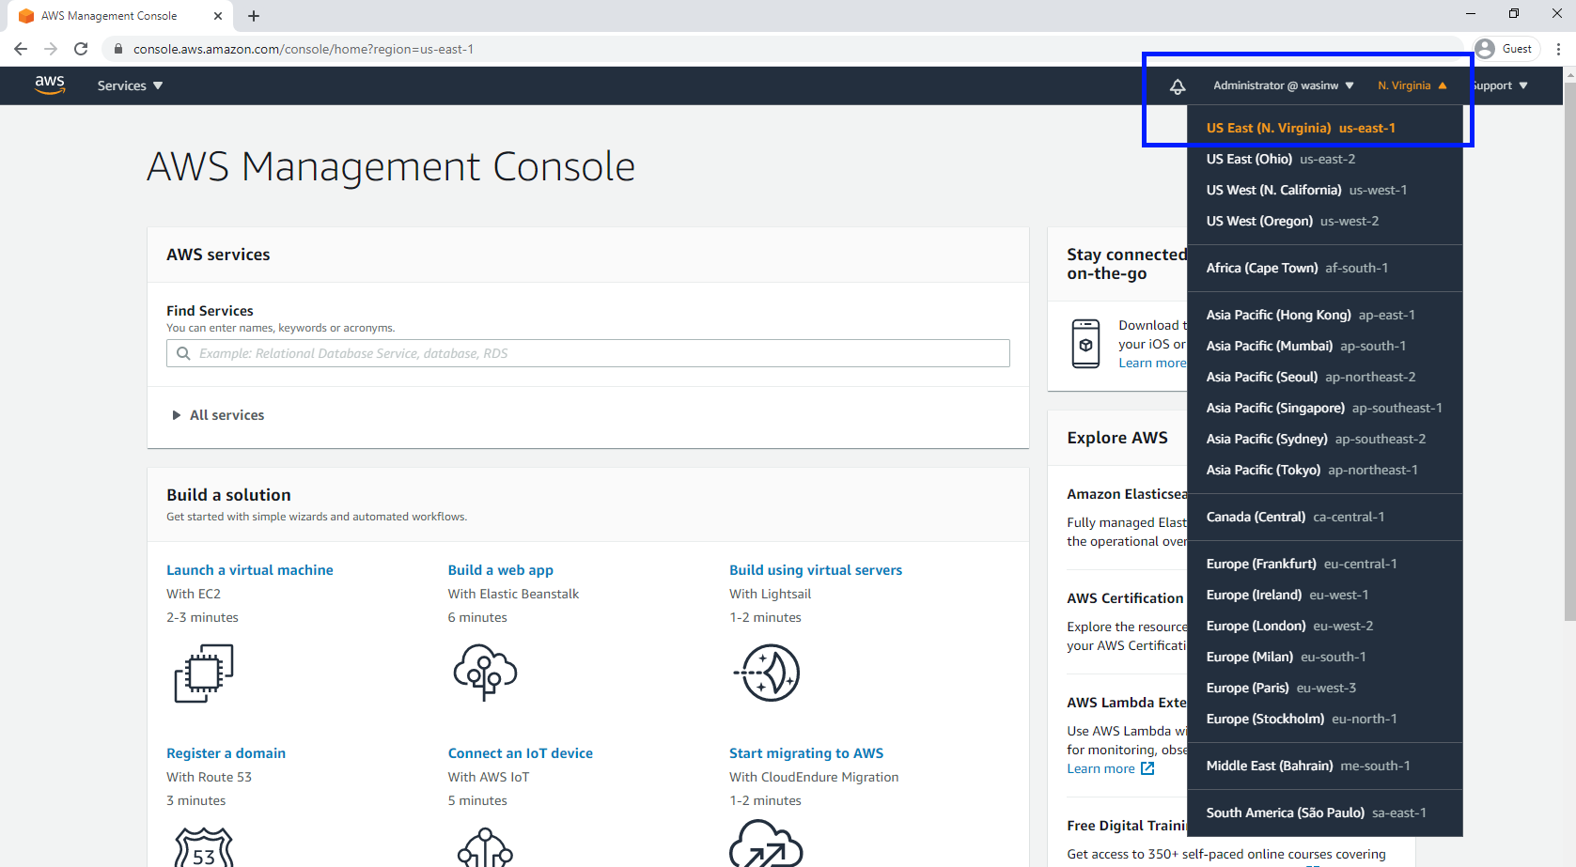1576x867 pixels.
Task: Click the Elastic Beanstalk web app icon
Action: pos(486,673)
